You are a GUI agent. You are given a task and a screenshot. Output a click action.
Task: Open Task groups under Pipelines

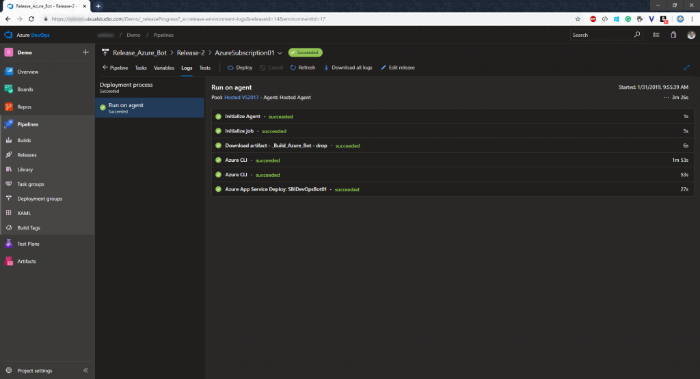point(30,184)
